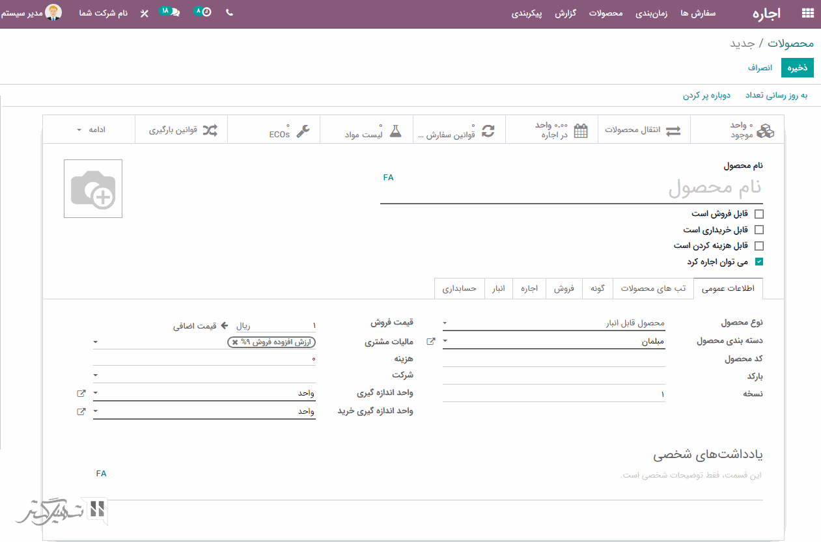Open the شرکت company dropdown
821x542 pixels.
(x=204, y=375)
